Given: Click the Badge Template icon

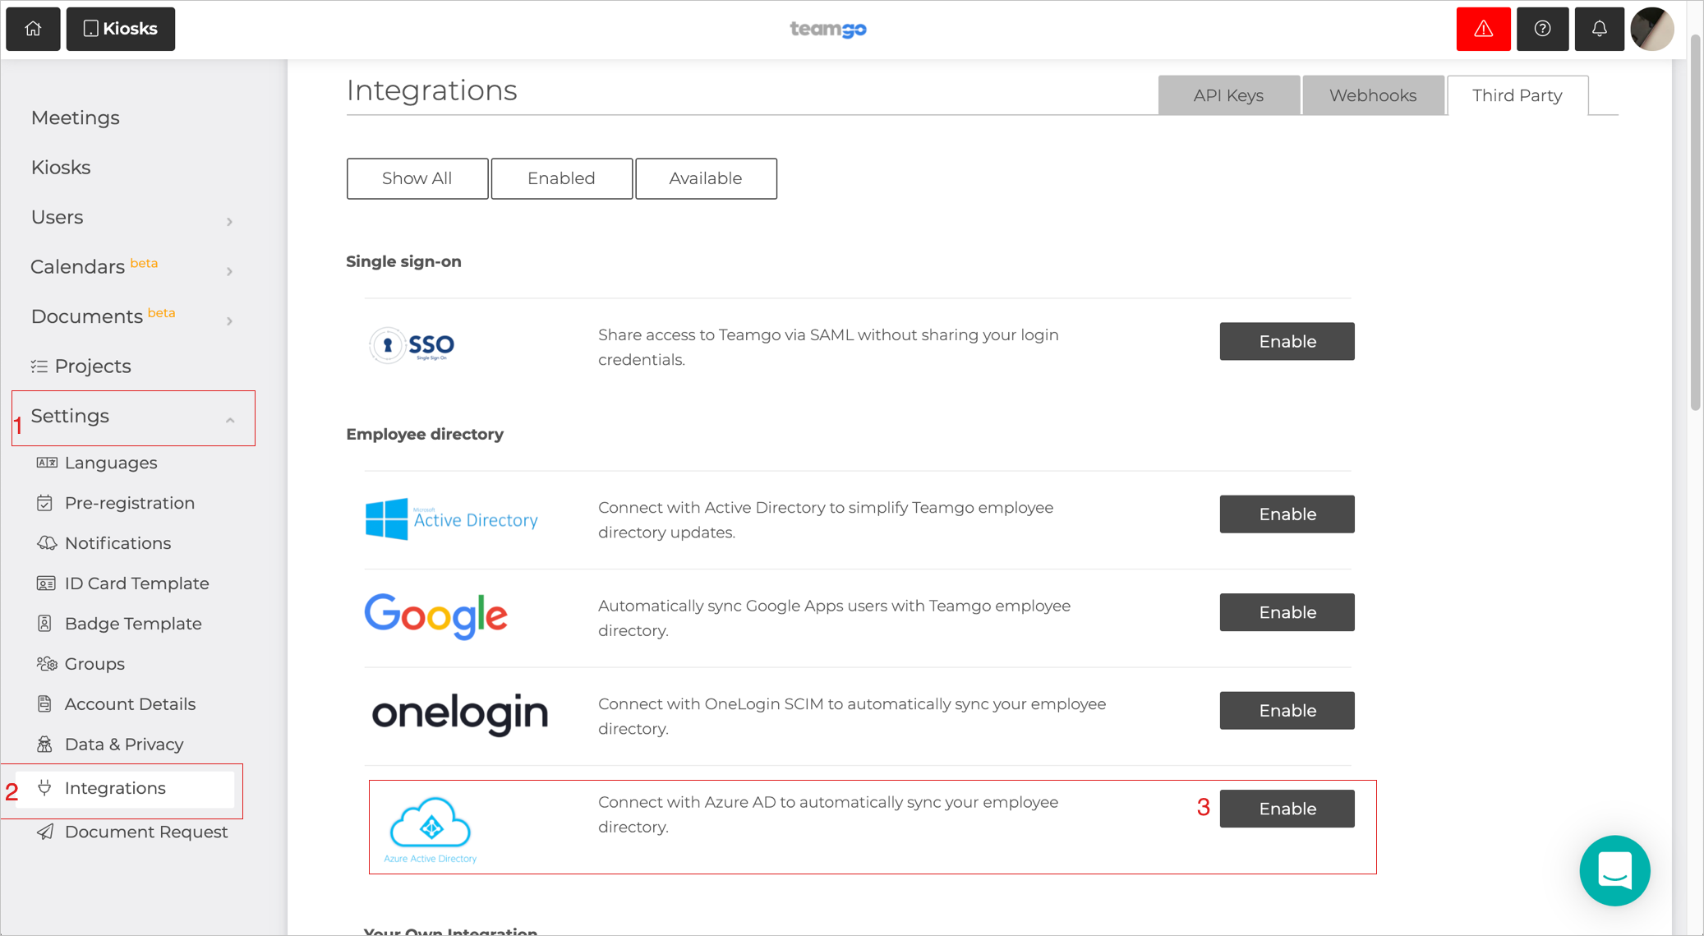Looking at the screenshot, I should pyautogui.click(x=46, y=624).
